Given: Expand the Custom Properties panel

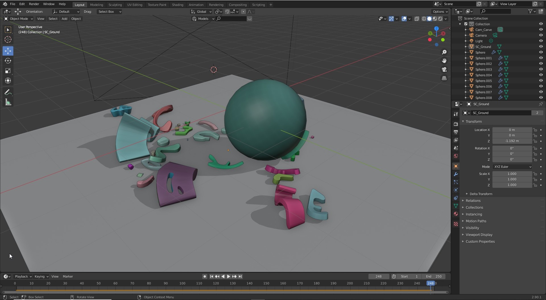Looking at the screenshot, I should (x=480, y=242).
